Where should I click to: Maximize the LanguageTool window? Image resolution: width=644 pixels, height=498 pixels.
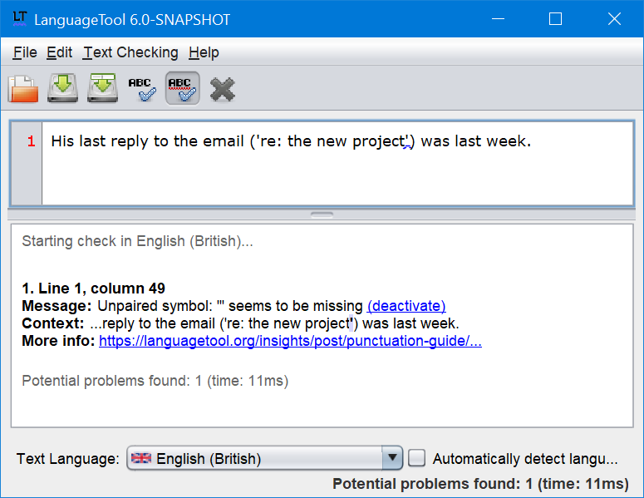click(x=555, y=19)
